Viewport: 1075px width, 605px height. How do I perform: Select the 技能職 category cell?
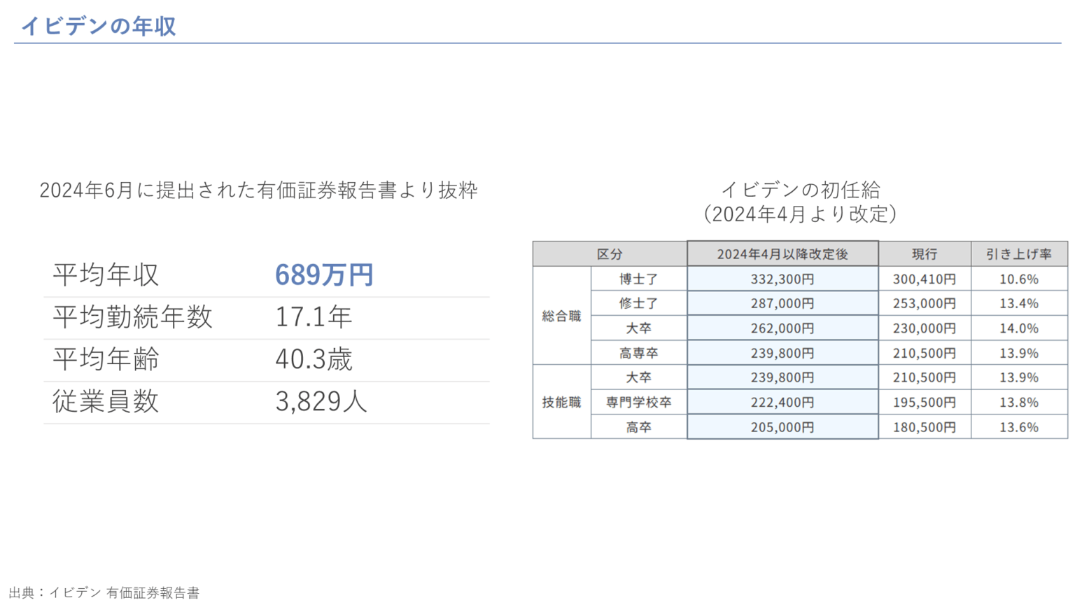[x=562, y=402]
